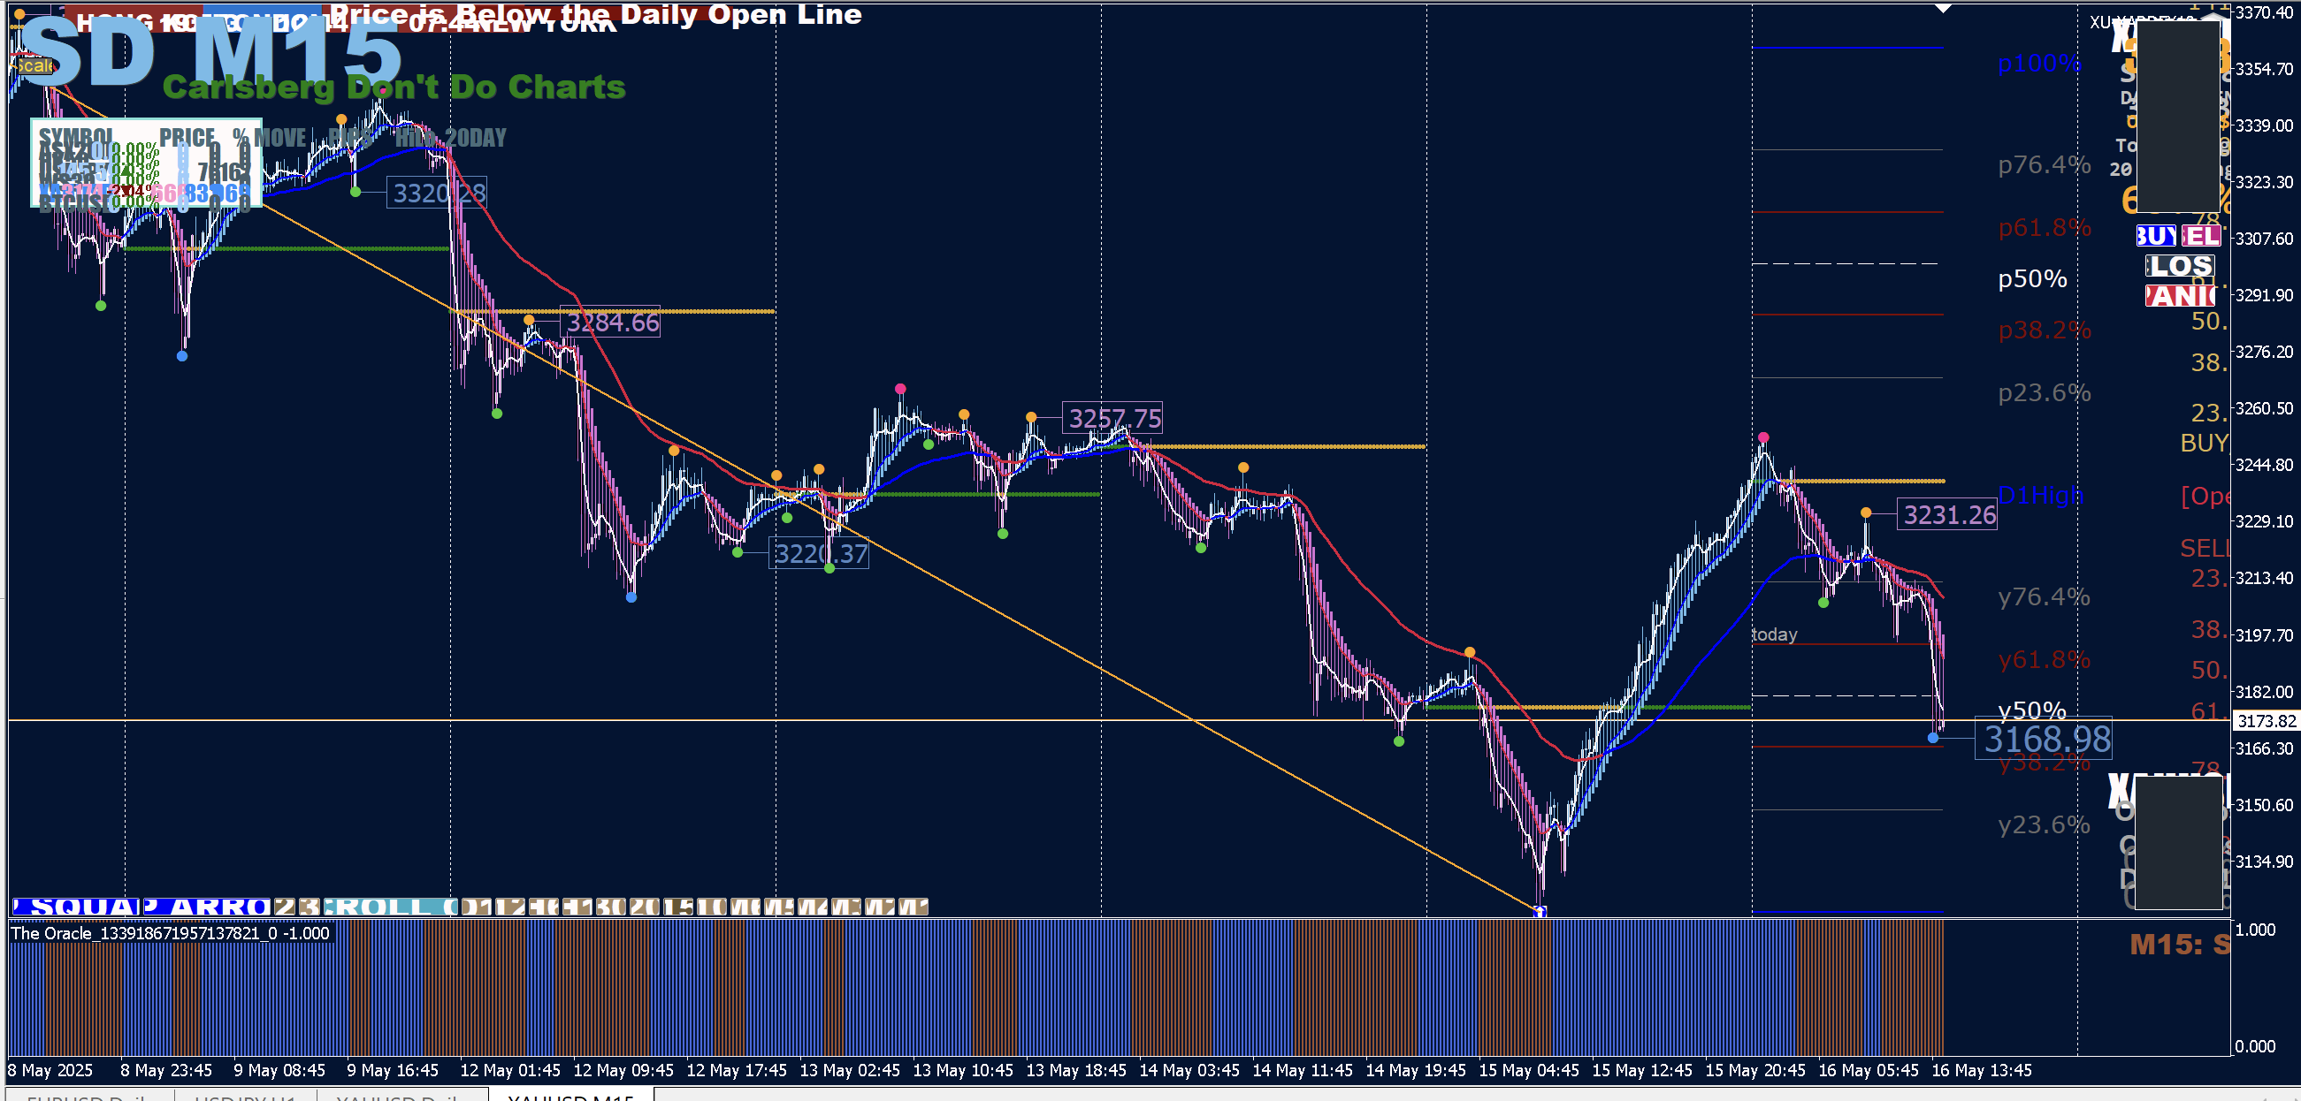Viewport: 2301px width, 1101px height.
Task: Select the M5 timeframe button
Action: pyautogui.click(x=779, y=907)
